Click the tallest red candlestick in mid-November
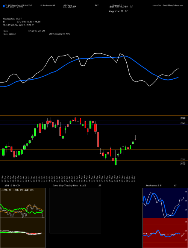The width and height of the screenshot is (188, 248). [98, 140]
